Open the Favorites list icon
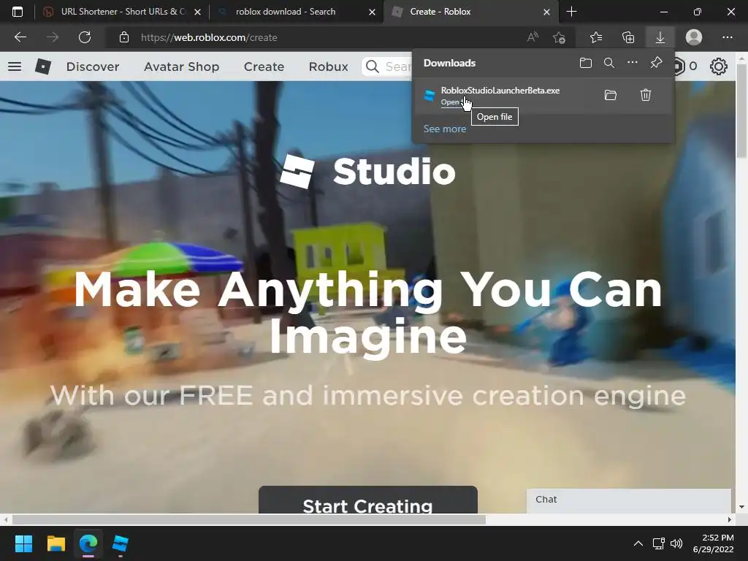 (596, 37)
